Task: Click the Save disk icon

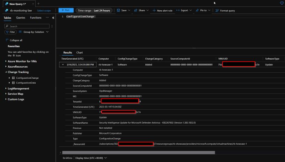Action: tap(118, 10)
